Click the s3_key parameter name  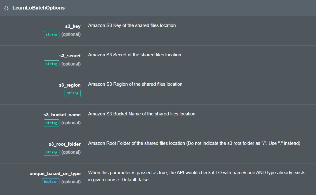(x=73, y=26)
